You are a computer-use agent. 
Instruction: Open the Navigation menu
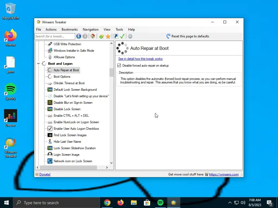pos(91,30)
